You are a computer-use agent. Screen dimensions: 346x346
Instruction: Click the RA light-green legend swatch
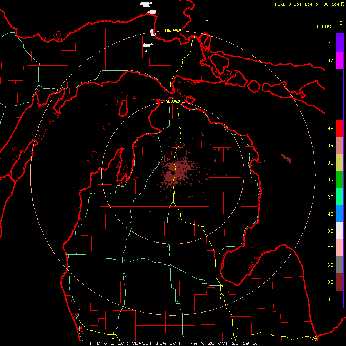click(339, 197)
